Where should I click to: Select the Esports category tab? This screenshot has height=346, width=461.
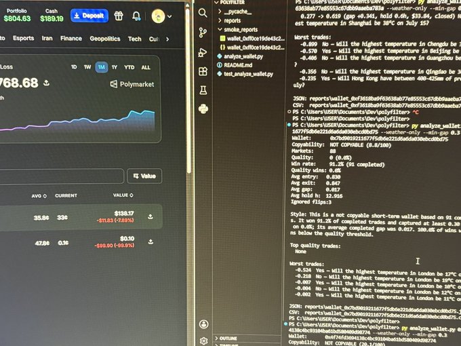(x=24, y=38)
